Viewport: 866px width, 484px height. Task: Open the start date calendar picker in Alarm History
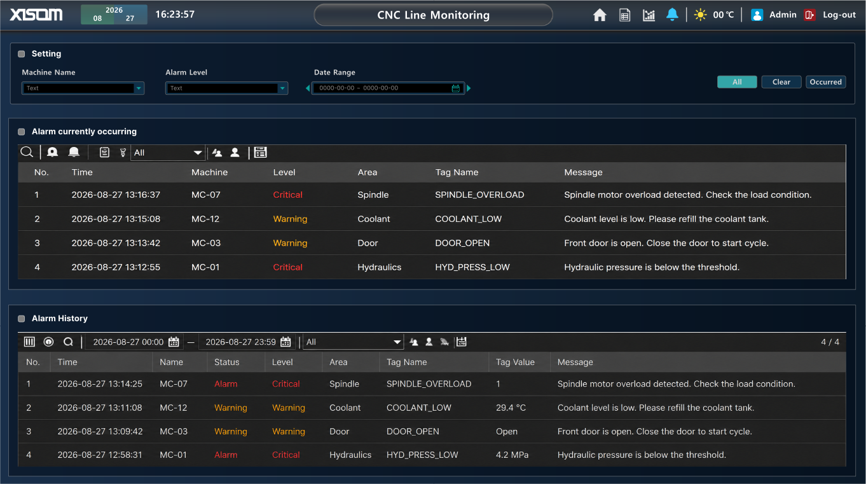coord(174,342)
